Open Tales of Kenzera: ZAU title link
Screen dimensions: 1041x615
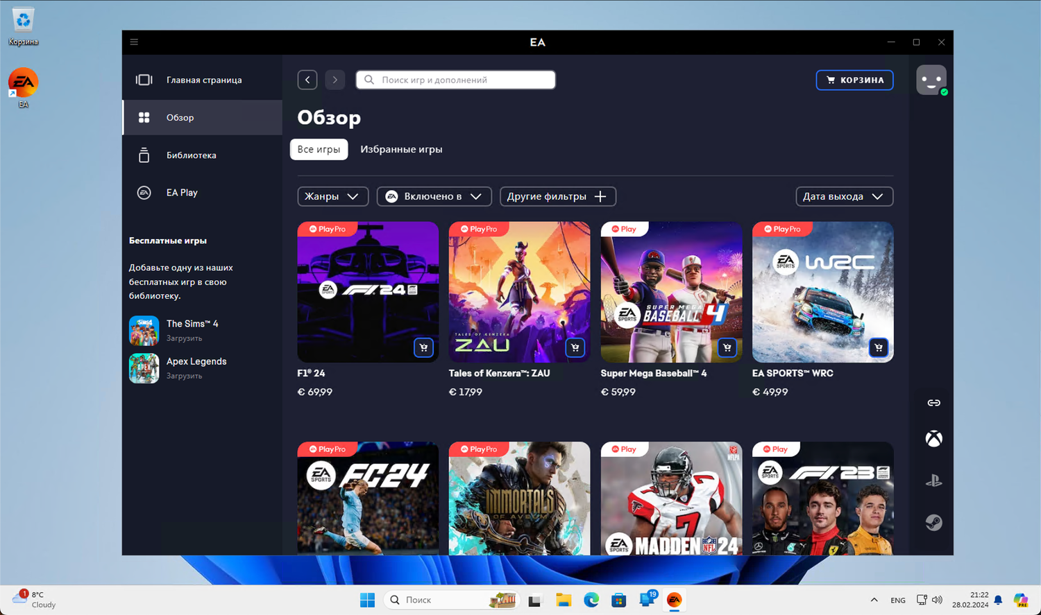click(499, 373)
